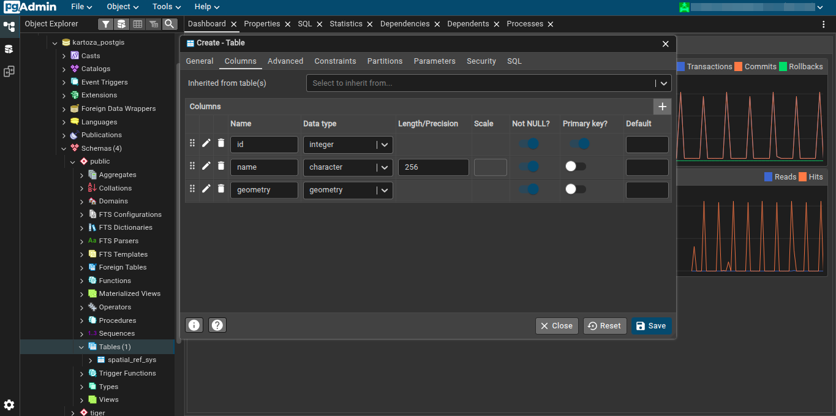Screen dimensions: 836x416
Task: Open the Search objects magnifier icon
Action: point(170,23)
